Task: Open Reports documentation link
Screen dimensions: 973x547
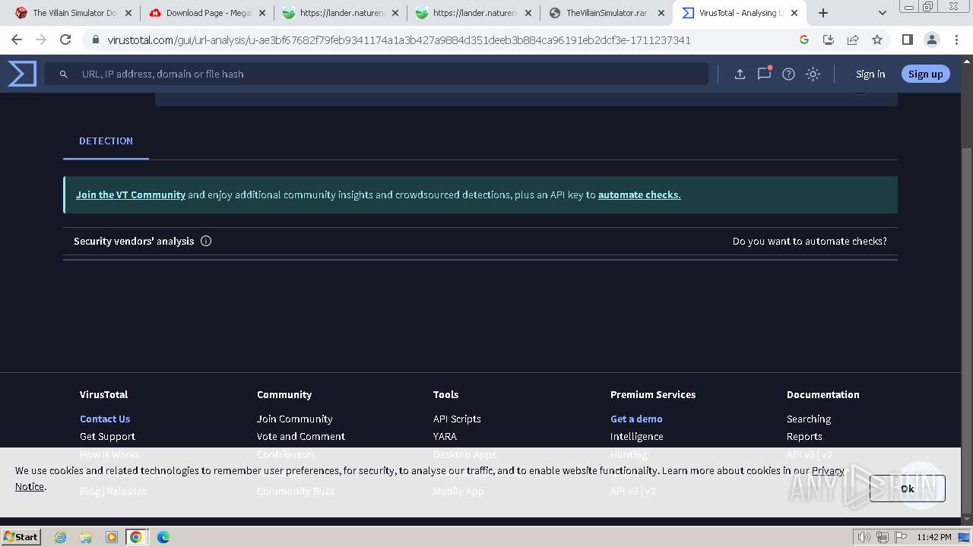Action: [x=804, y=436]
